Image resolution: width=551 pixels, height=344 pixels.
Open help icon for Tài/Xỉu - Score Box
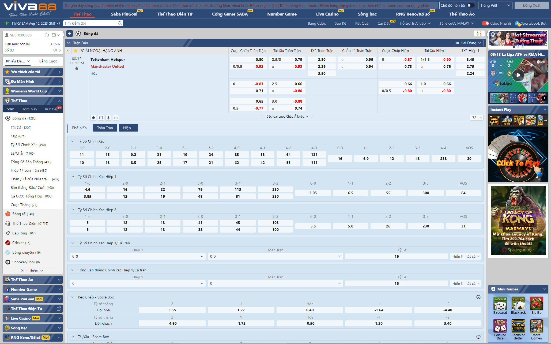point(478,337)
